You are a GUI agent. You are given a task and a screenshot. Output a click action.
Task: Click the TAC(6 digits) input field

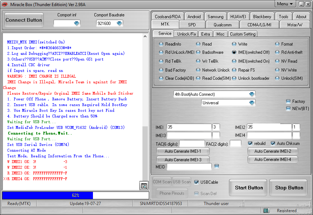tap(192, 143)
